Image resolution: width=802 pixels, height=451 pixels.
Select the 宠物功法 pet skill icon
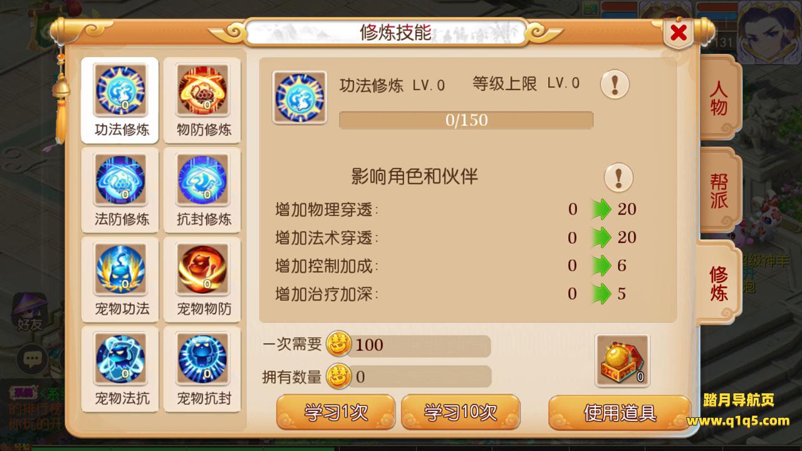[x=120, y=269]
